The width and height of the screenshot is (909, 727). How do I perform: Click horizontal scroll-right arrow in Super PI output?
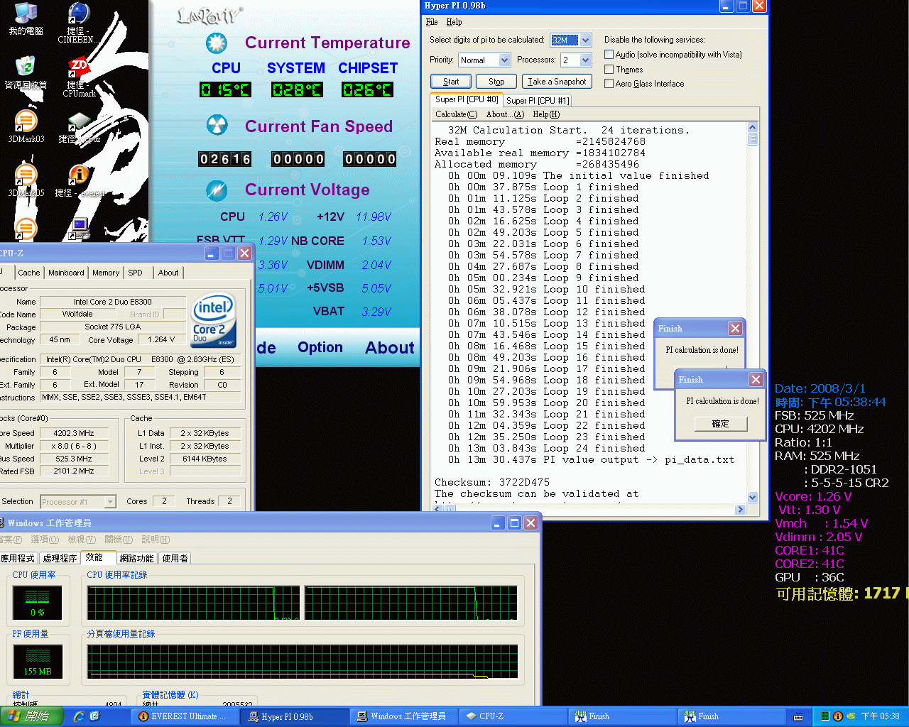[741, 509]
